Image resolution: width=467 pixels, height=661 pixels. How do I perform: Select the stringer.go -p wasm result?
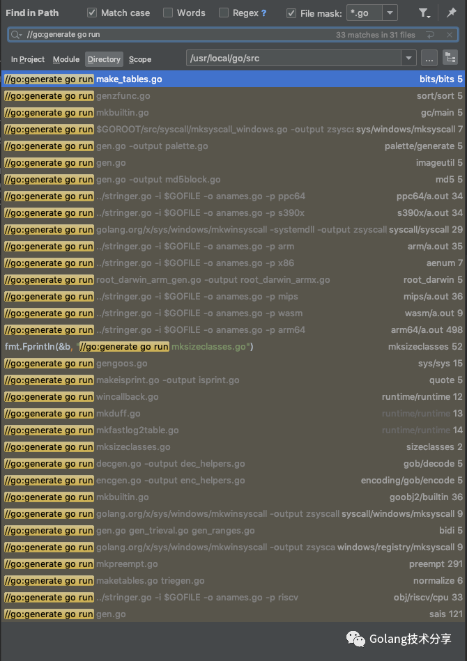click(233, 313)
